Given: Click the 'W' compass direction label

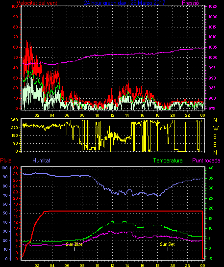Looking at the screenshot, I should (216, 128).
